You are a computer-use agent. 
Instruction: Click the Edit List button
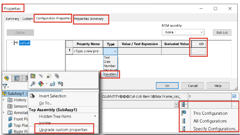tap(222, 33)
